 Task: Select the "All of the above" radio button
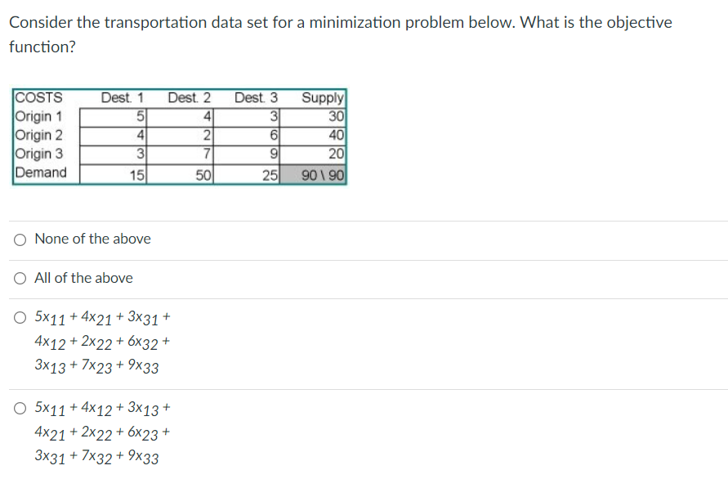pyautogui.click(x=19, y=278)
